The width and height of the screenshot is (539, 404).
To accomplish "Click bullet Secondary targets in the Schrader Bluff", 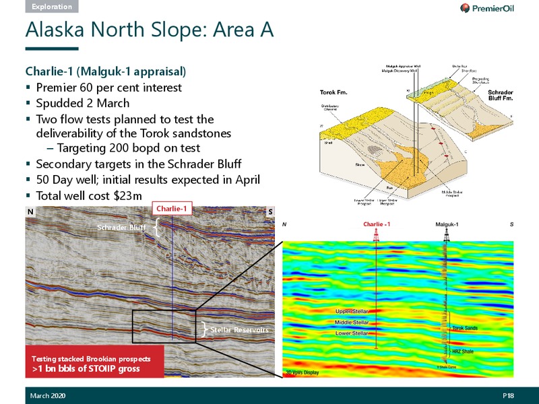I will [139, 164].
